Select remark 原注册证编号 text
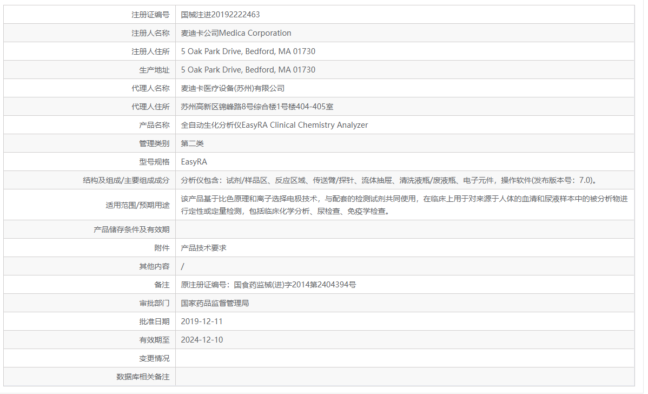This screenshot has width=648, height=394. point(268,285)
